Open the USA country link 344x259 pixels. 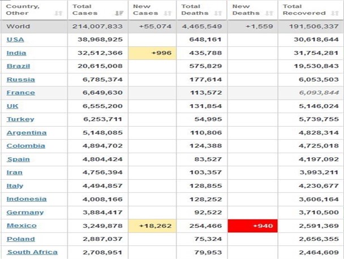point(15,40)
